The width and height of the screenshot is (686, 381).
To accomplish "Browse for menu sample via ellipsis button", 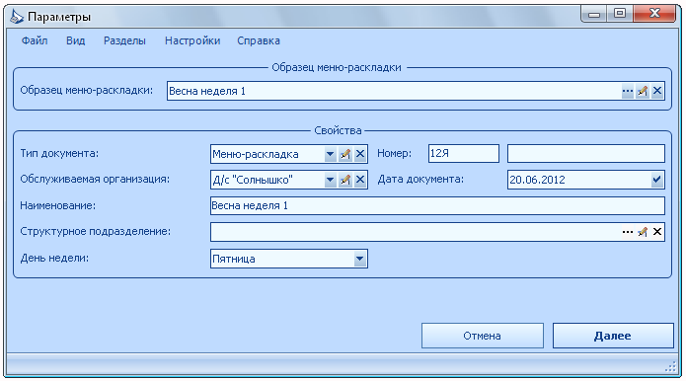I will point(628,91).
